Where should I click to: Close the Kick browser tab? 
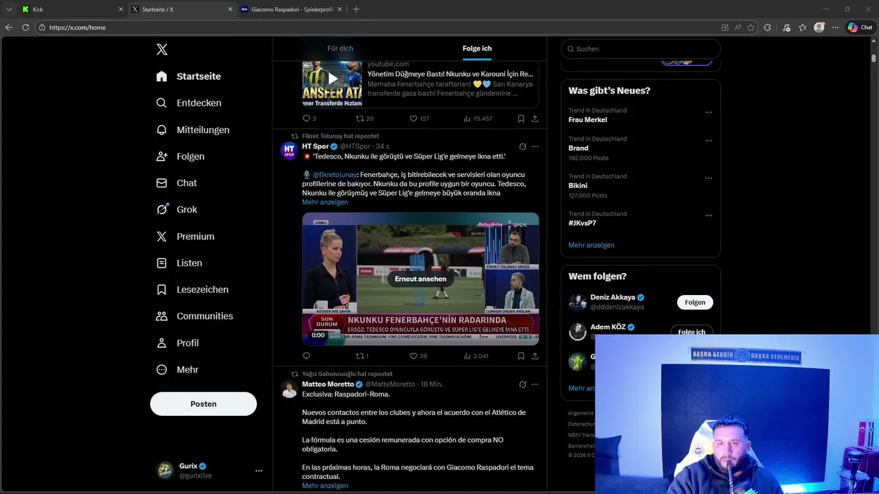(x=121, y=10)
